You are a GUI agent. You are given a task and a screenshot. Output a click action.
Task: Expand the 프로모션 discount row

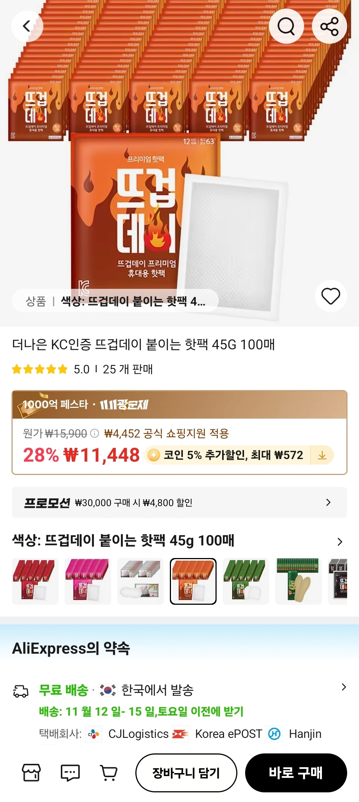pos(179,502)
